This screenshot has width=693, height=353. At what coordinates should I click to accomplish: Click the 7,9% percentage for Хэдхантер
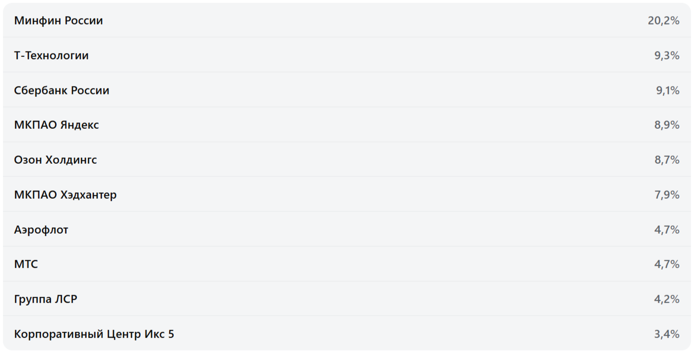667,195
